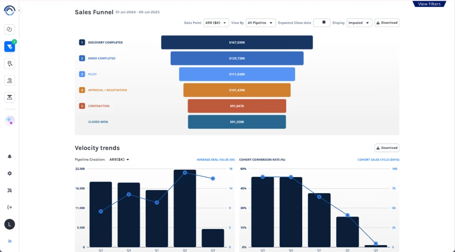The height and width of the screenshot is (252, 455).
Task: Download the Velocity trends chart
Action: [387, 148]
